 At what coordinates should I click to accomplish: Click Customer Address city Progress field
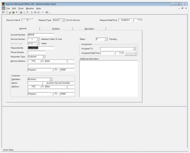[x=40, y=94]
